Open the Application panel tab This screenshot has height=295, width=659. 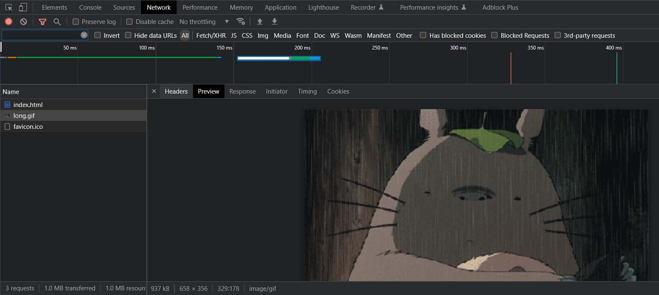[x=281, y=7]
